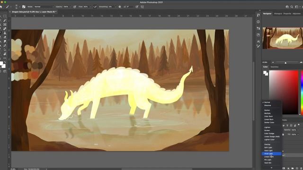The height and width of the screenshot is (170, 303).
Task: Switch to the Navigator tab
Action: coord(267,14)
